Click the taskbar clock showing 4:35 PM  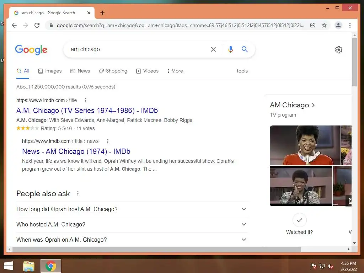click(348, 266)
